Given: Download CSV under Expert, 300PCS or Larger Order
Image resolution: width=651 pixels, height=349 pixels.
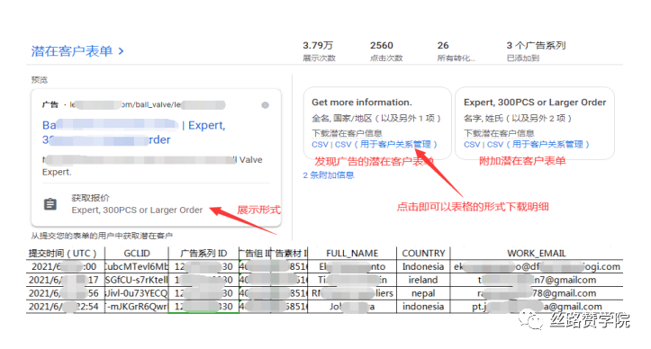Looking at the screenshot, I should 472,145.
